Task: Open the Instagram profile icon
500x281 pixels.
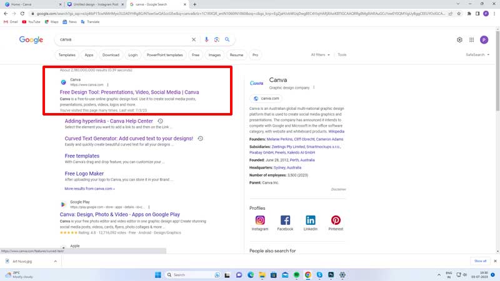Action: (x=260, y=220)
